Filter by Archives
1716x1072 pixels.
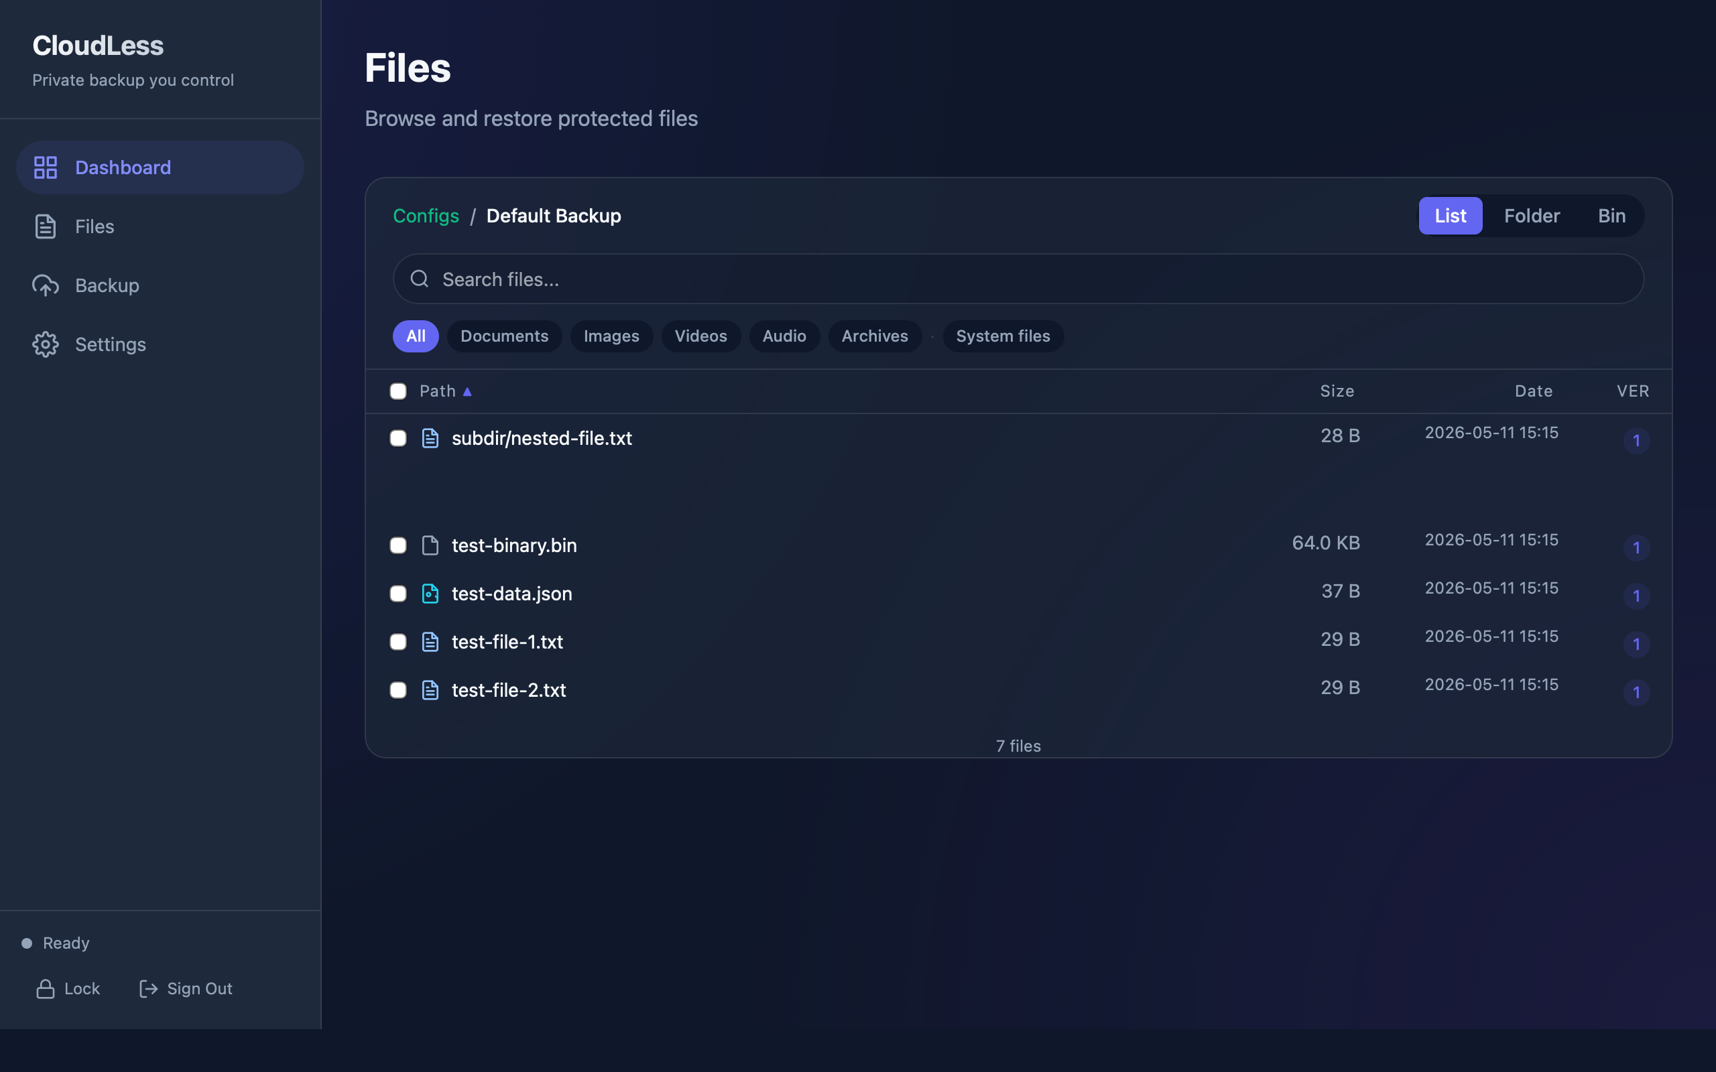(874, 336)
